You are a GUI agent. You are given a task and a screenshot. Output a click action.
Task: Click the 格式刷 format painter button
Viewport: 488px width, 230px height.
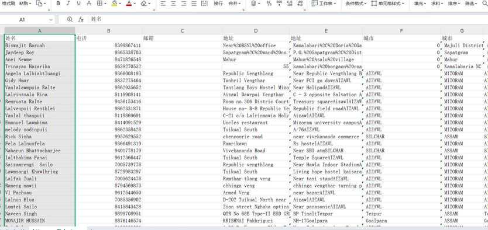8,4
